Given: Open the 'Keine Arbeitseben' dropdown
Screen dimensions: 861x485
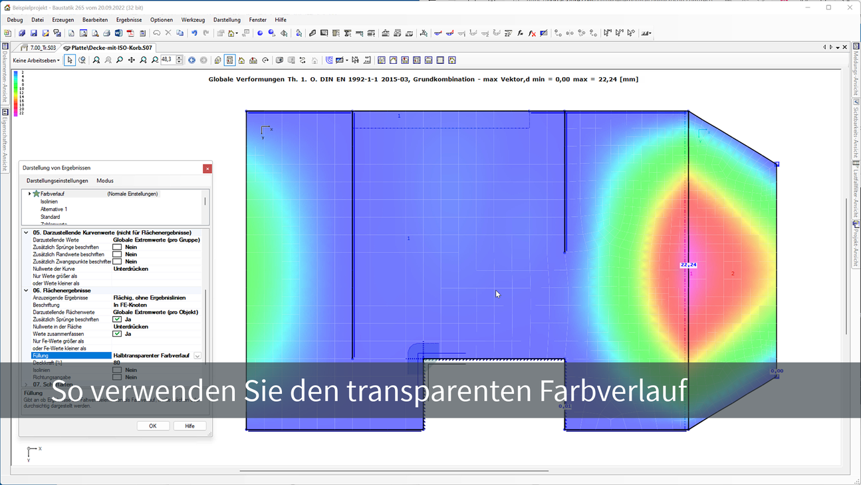Looking at the screenshot, I should (37, 61).
